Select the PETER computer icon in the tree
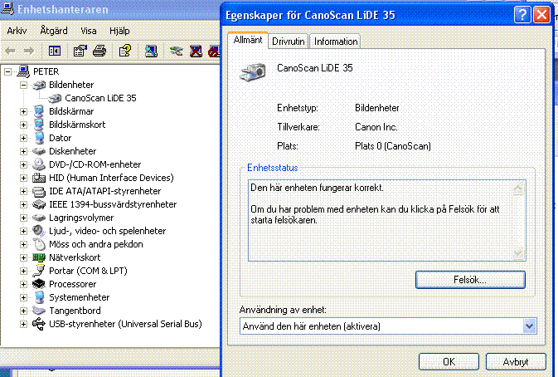Viewport: 558px width, 377px height. click(23, 71)
